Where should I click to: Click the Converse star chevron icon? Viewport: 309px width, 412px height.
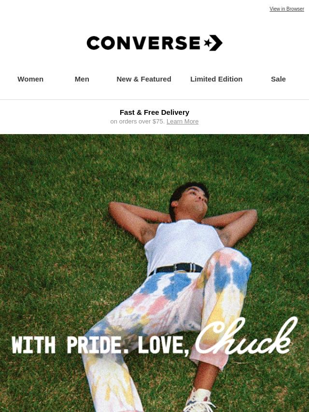click(x=213, y=43)
